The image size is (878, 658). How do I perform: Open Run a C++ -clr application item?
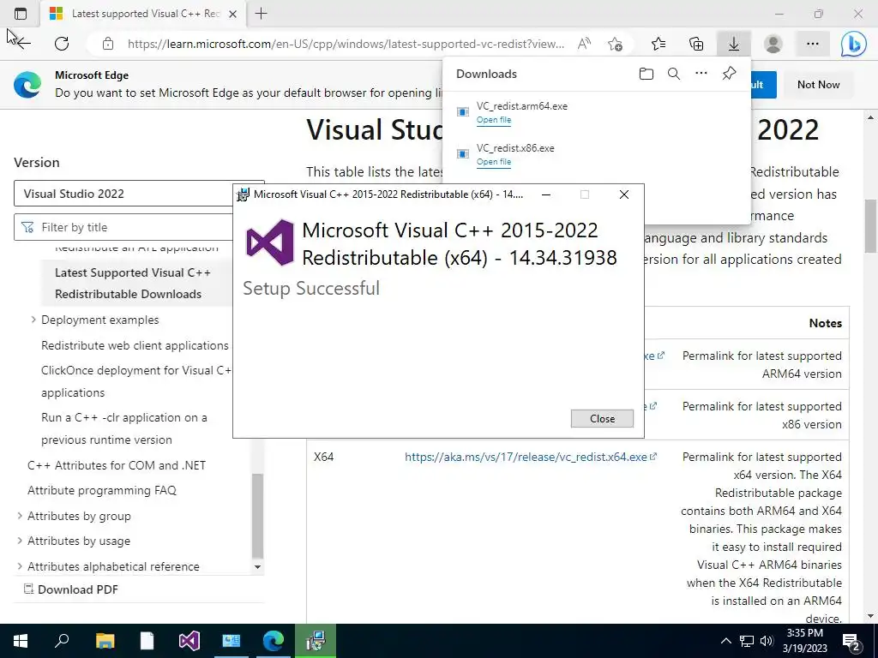click(x=123, y=428)
